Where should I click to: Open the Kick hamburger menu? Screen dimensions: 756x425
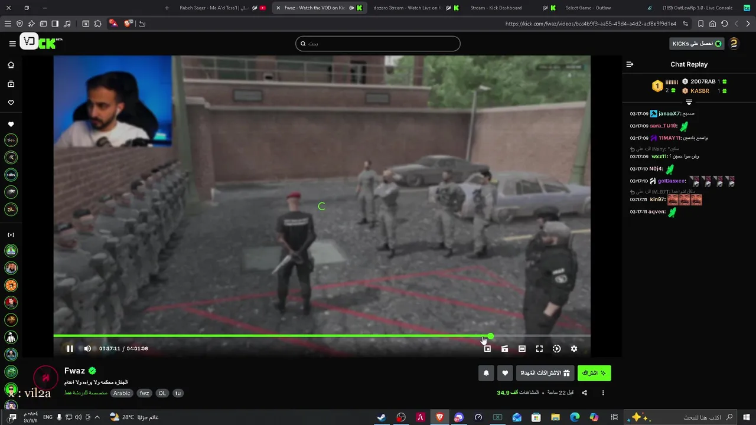[12, 44]
